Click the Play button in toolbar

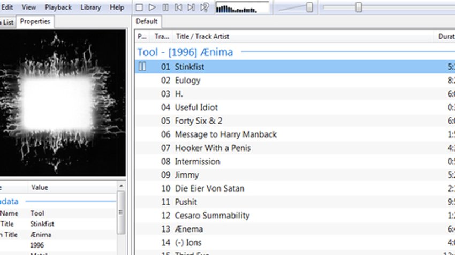click(x=152, y=7)
